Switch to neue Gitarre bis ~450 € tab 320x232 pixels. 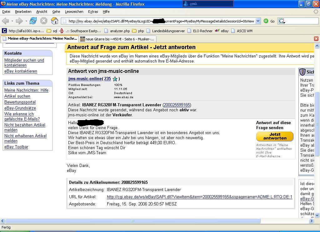click(117, 39)
